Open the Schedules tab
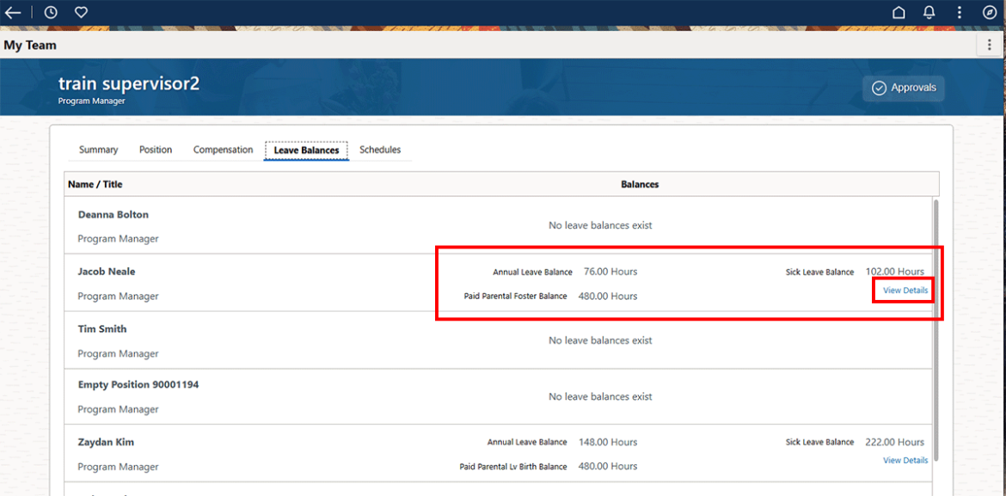 [x=380, y=149]
